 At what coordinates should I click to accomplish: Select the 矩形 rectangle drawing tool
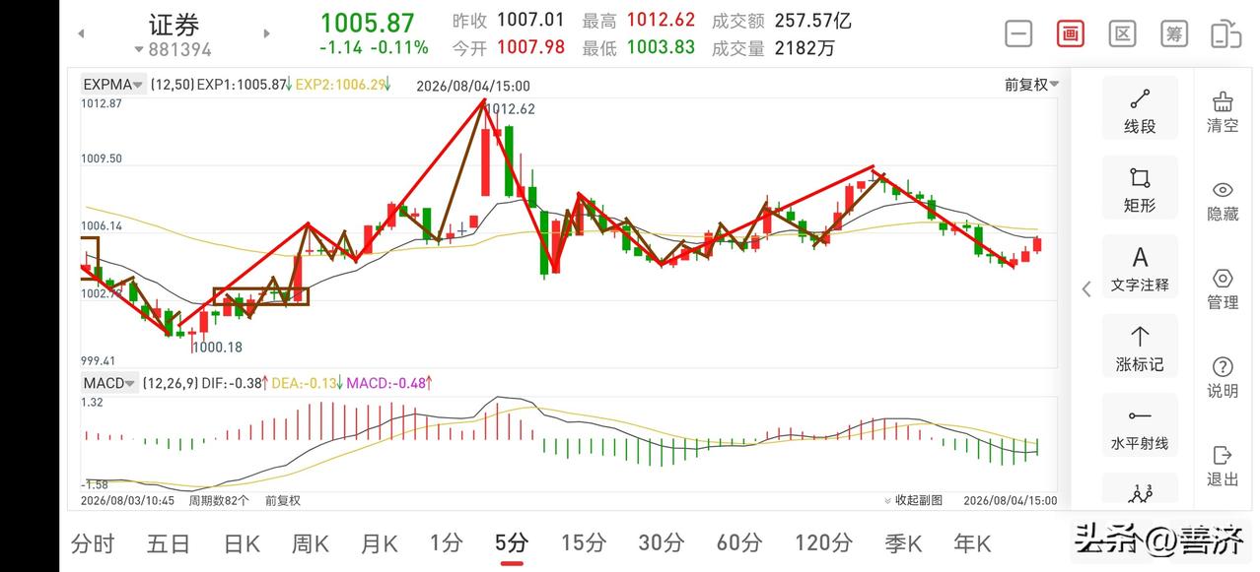point(1140,189)
